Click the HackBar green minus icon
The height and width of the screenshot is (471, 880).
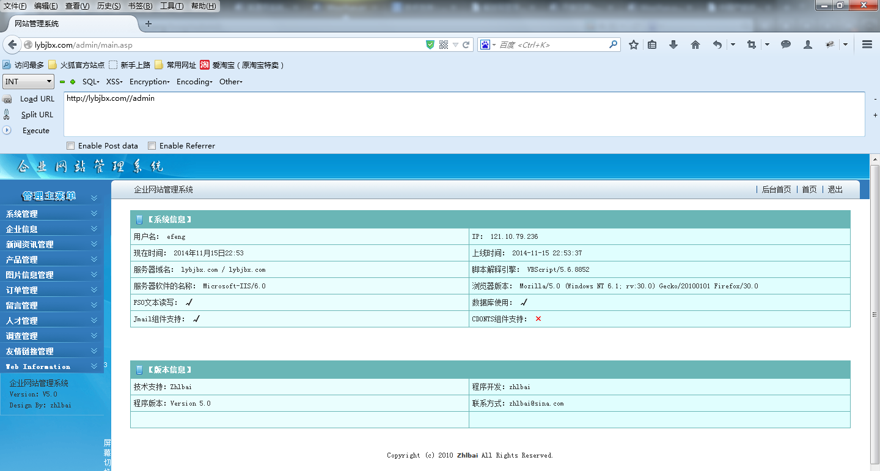62,82
